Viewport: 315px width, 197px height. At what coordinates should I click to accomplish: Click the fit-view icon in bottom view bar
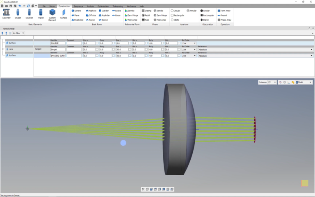click(143, 189)
